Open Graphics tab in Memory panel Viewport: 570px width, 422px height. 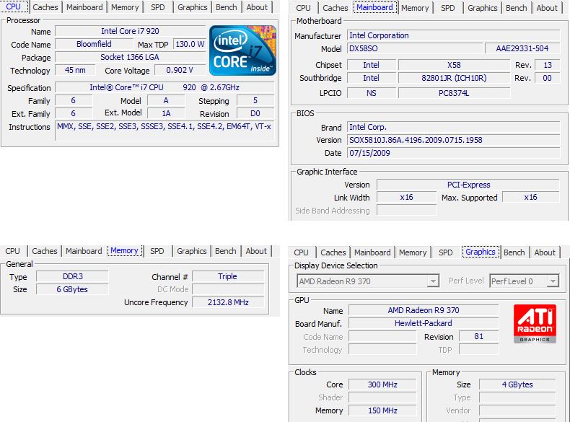(x=192, y=251)
